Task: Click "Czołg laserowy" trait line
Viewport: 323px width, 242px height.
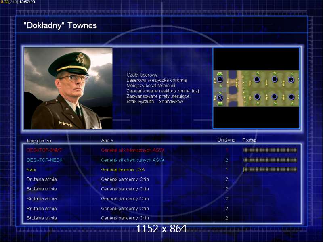Action: click(x=142, y=75)
